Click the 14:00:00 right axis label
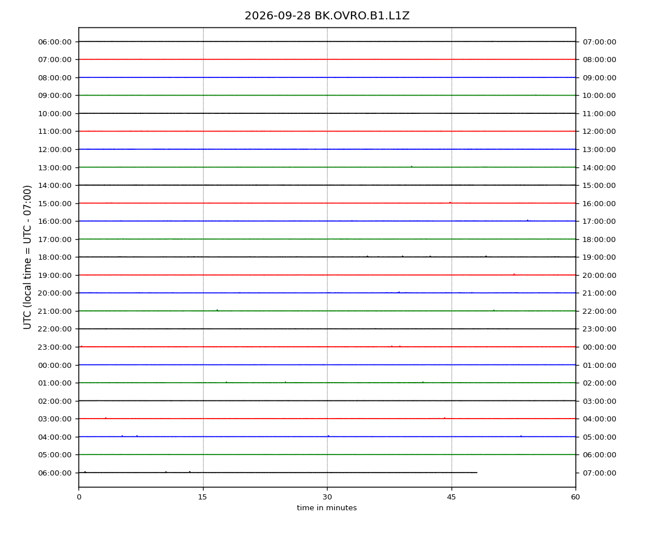This screenshot has height=541, width=654. click(599, 167)
